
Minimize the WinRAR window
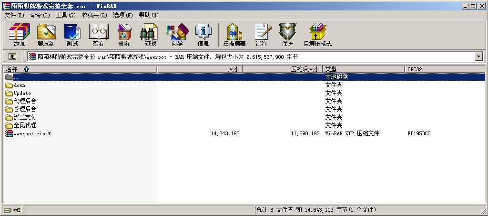coord(465,6)
